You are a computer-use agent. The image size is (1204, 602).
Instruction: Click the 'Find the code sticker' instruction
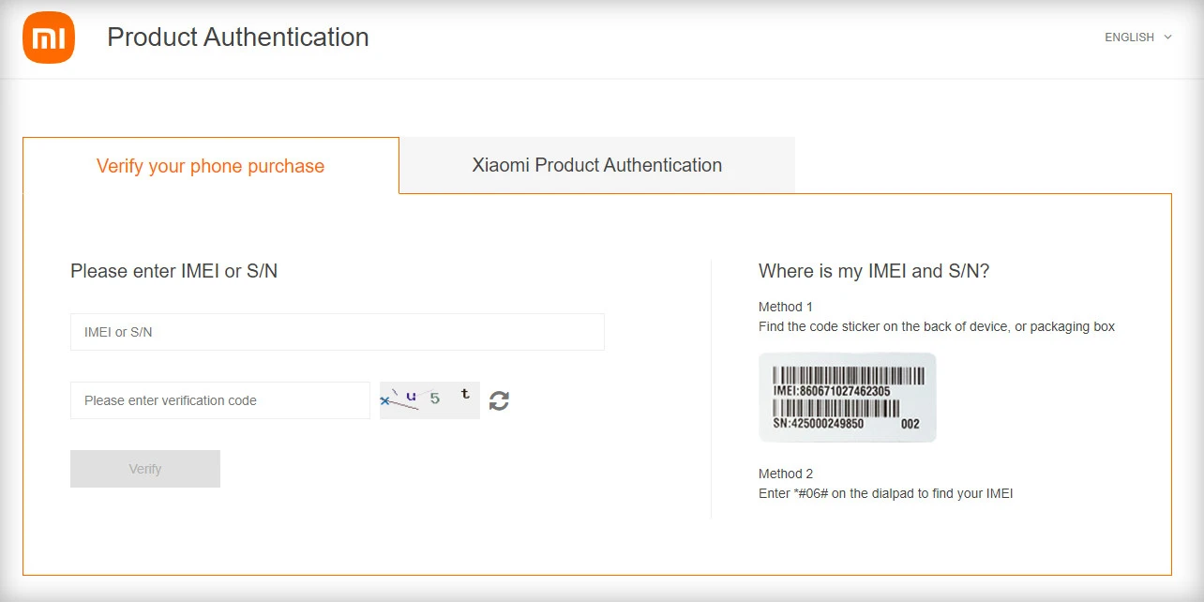pyautogui.click(x=936, y=326)
